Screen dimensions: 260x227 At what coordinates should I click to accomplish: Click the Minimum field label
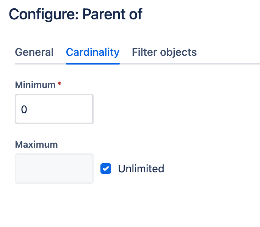pyautogui.click(x=35, y=85)
